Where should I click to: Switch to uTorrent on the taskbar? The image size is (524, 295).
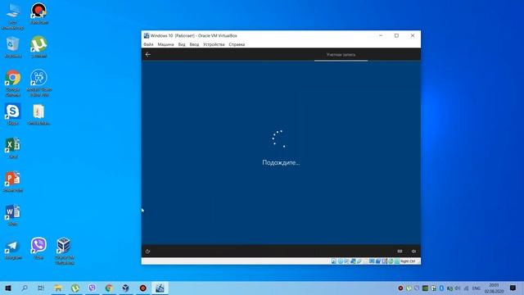coord(75,288)
